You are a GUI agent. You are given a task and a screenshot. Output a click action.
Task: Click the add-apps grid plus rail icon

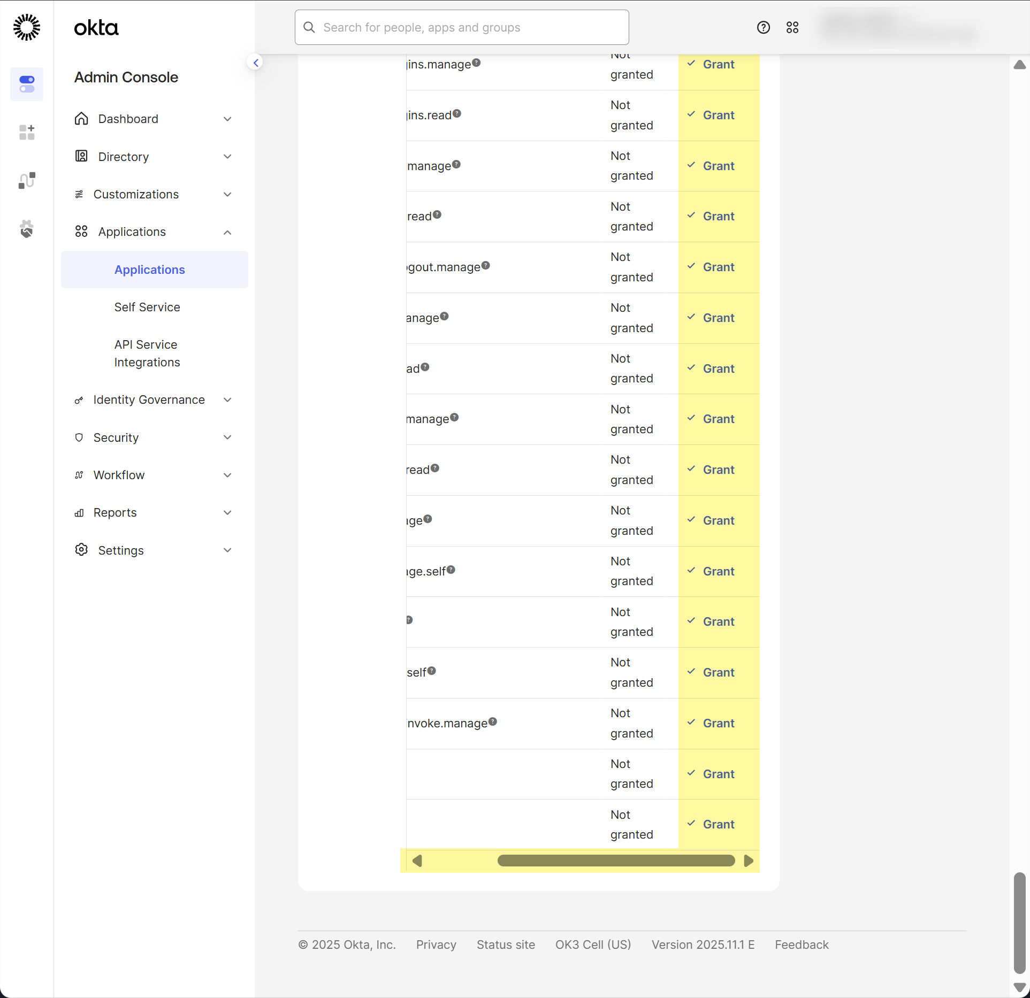point(27,132)
